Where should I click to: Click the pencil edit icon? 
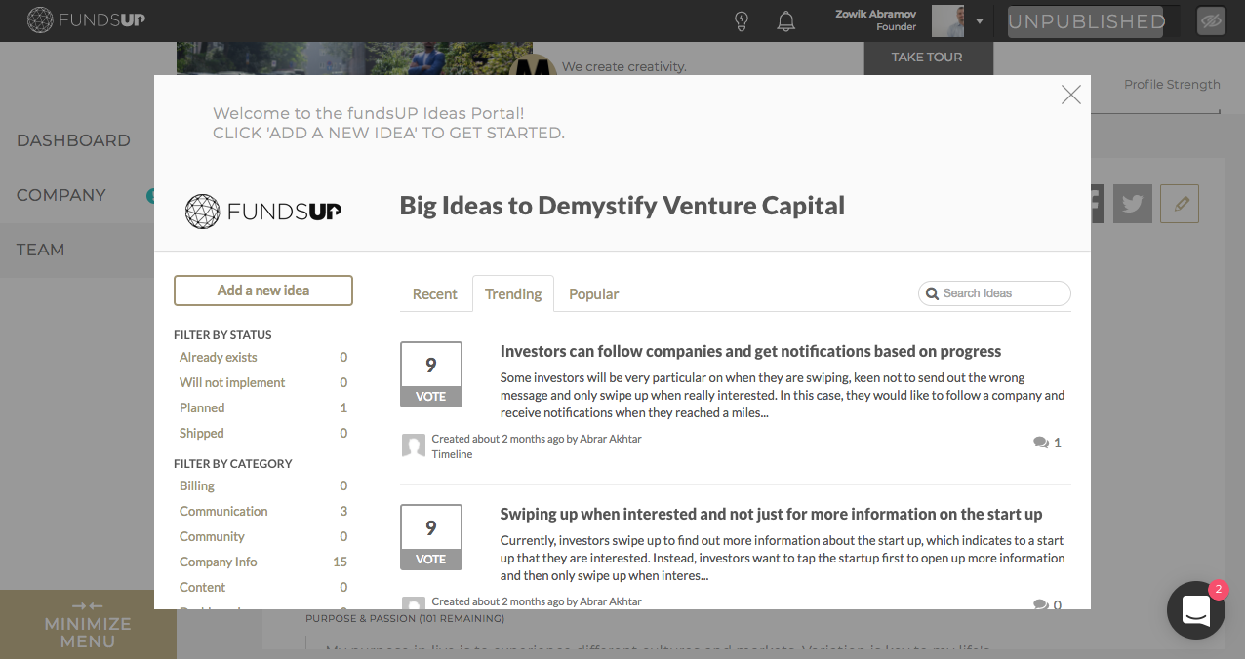coord(1180,204)
